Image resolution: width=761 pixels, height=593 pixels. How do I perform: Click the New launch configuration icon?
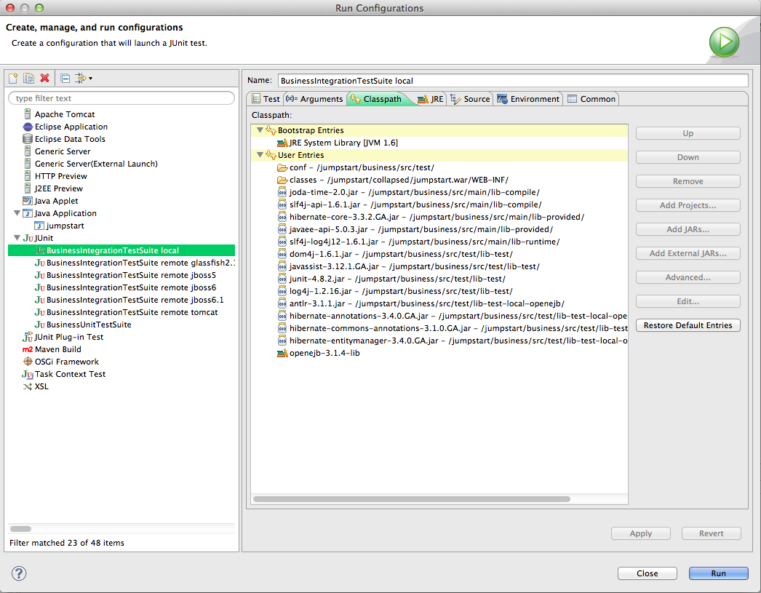(13, 79)
